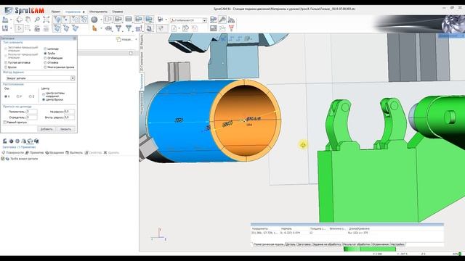Select the Пустая заготовка radio option
The width and height of the screenshot is (465, 261).
pyautogui.click(x=6, y=62)
